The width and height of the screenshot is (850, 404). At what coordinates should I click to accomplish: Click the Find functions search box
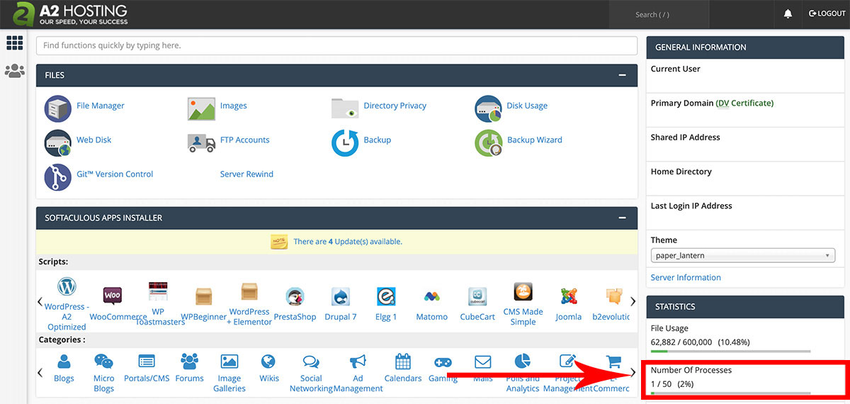[x=337, y=45]
